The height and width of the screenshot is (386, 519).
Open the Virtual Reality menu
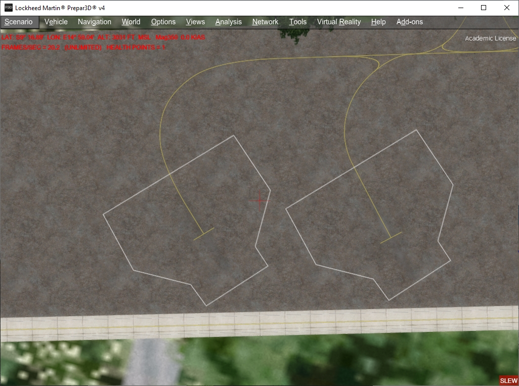338,22
